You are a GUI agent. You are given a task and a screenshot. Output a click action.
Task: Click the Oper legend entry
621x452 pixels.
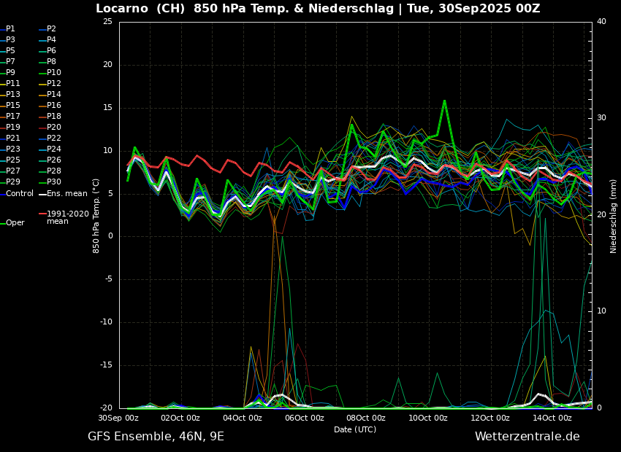point(15,223)
